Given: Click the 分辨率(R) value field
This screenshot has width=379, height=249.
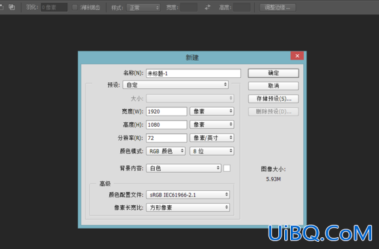Looking at the screenshot, I should (x=166, y=138).
